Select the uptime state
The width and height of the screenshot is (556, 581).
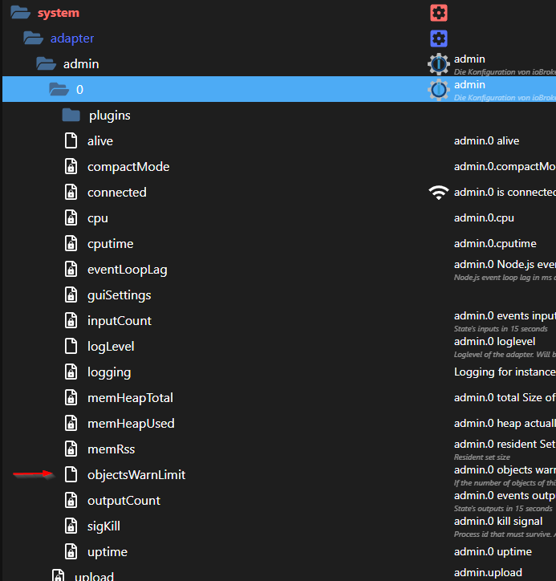108,552
